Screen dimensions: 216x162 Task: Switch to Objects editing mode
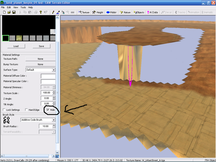click(139, 12)
